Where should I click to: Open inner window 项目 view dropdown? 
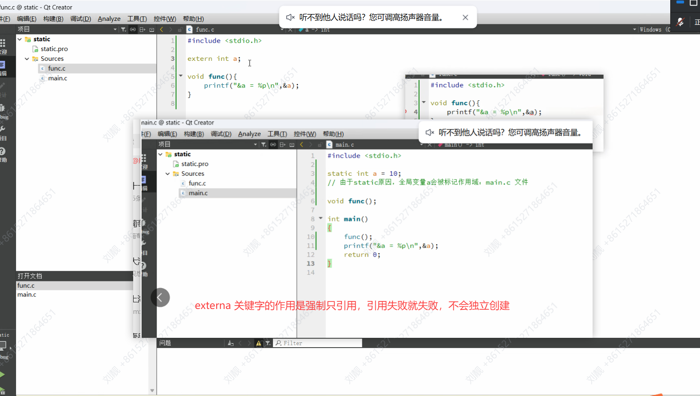[255, 144]
